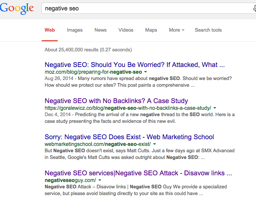Click the voice search microphone icon

point(255,9)
